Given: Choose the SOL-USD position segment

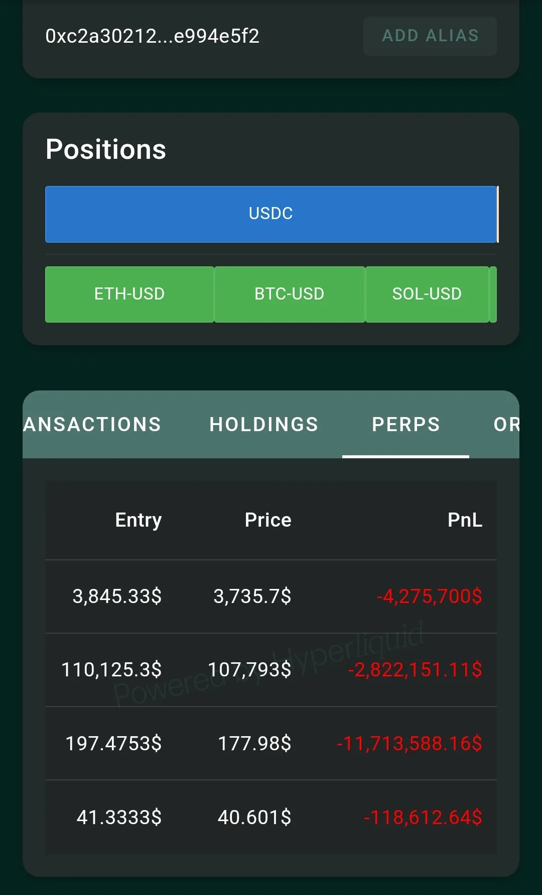Looking at the screenshot, I should [427, 294].
